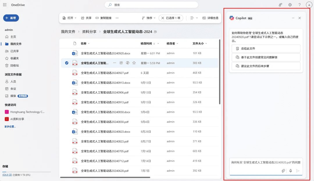Click the PDF icon of 20240927.pdf
314x181 pixels.
75,73
